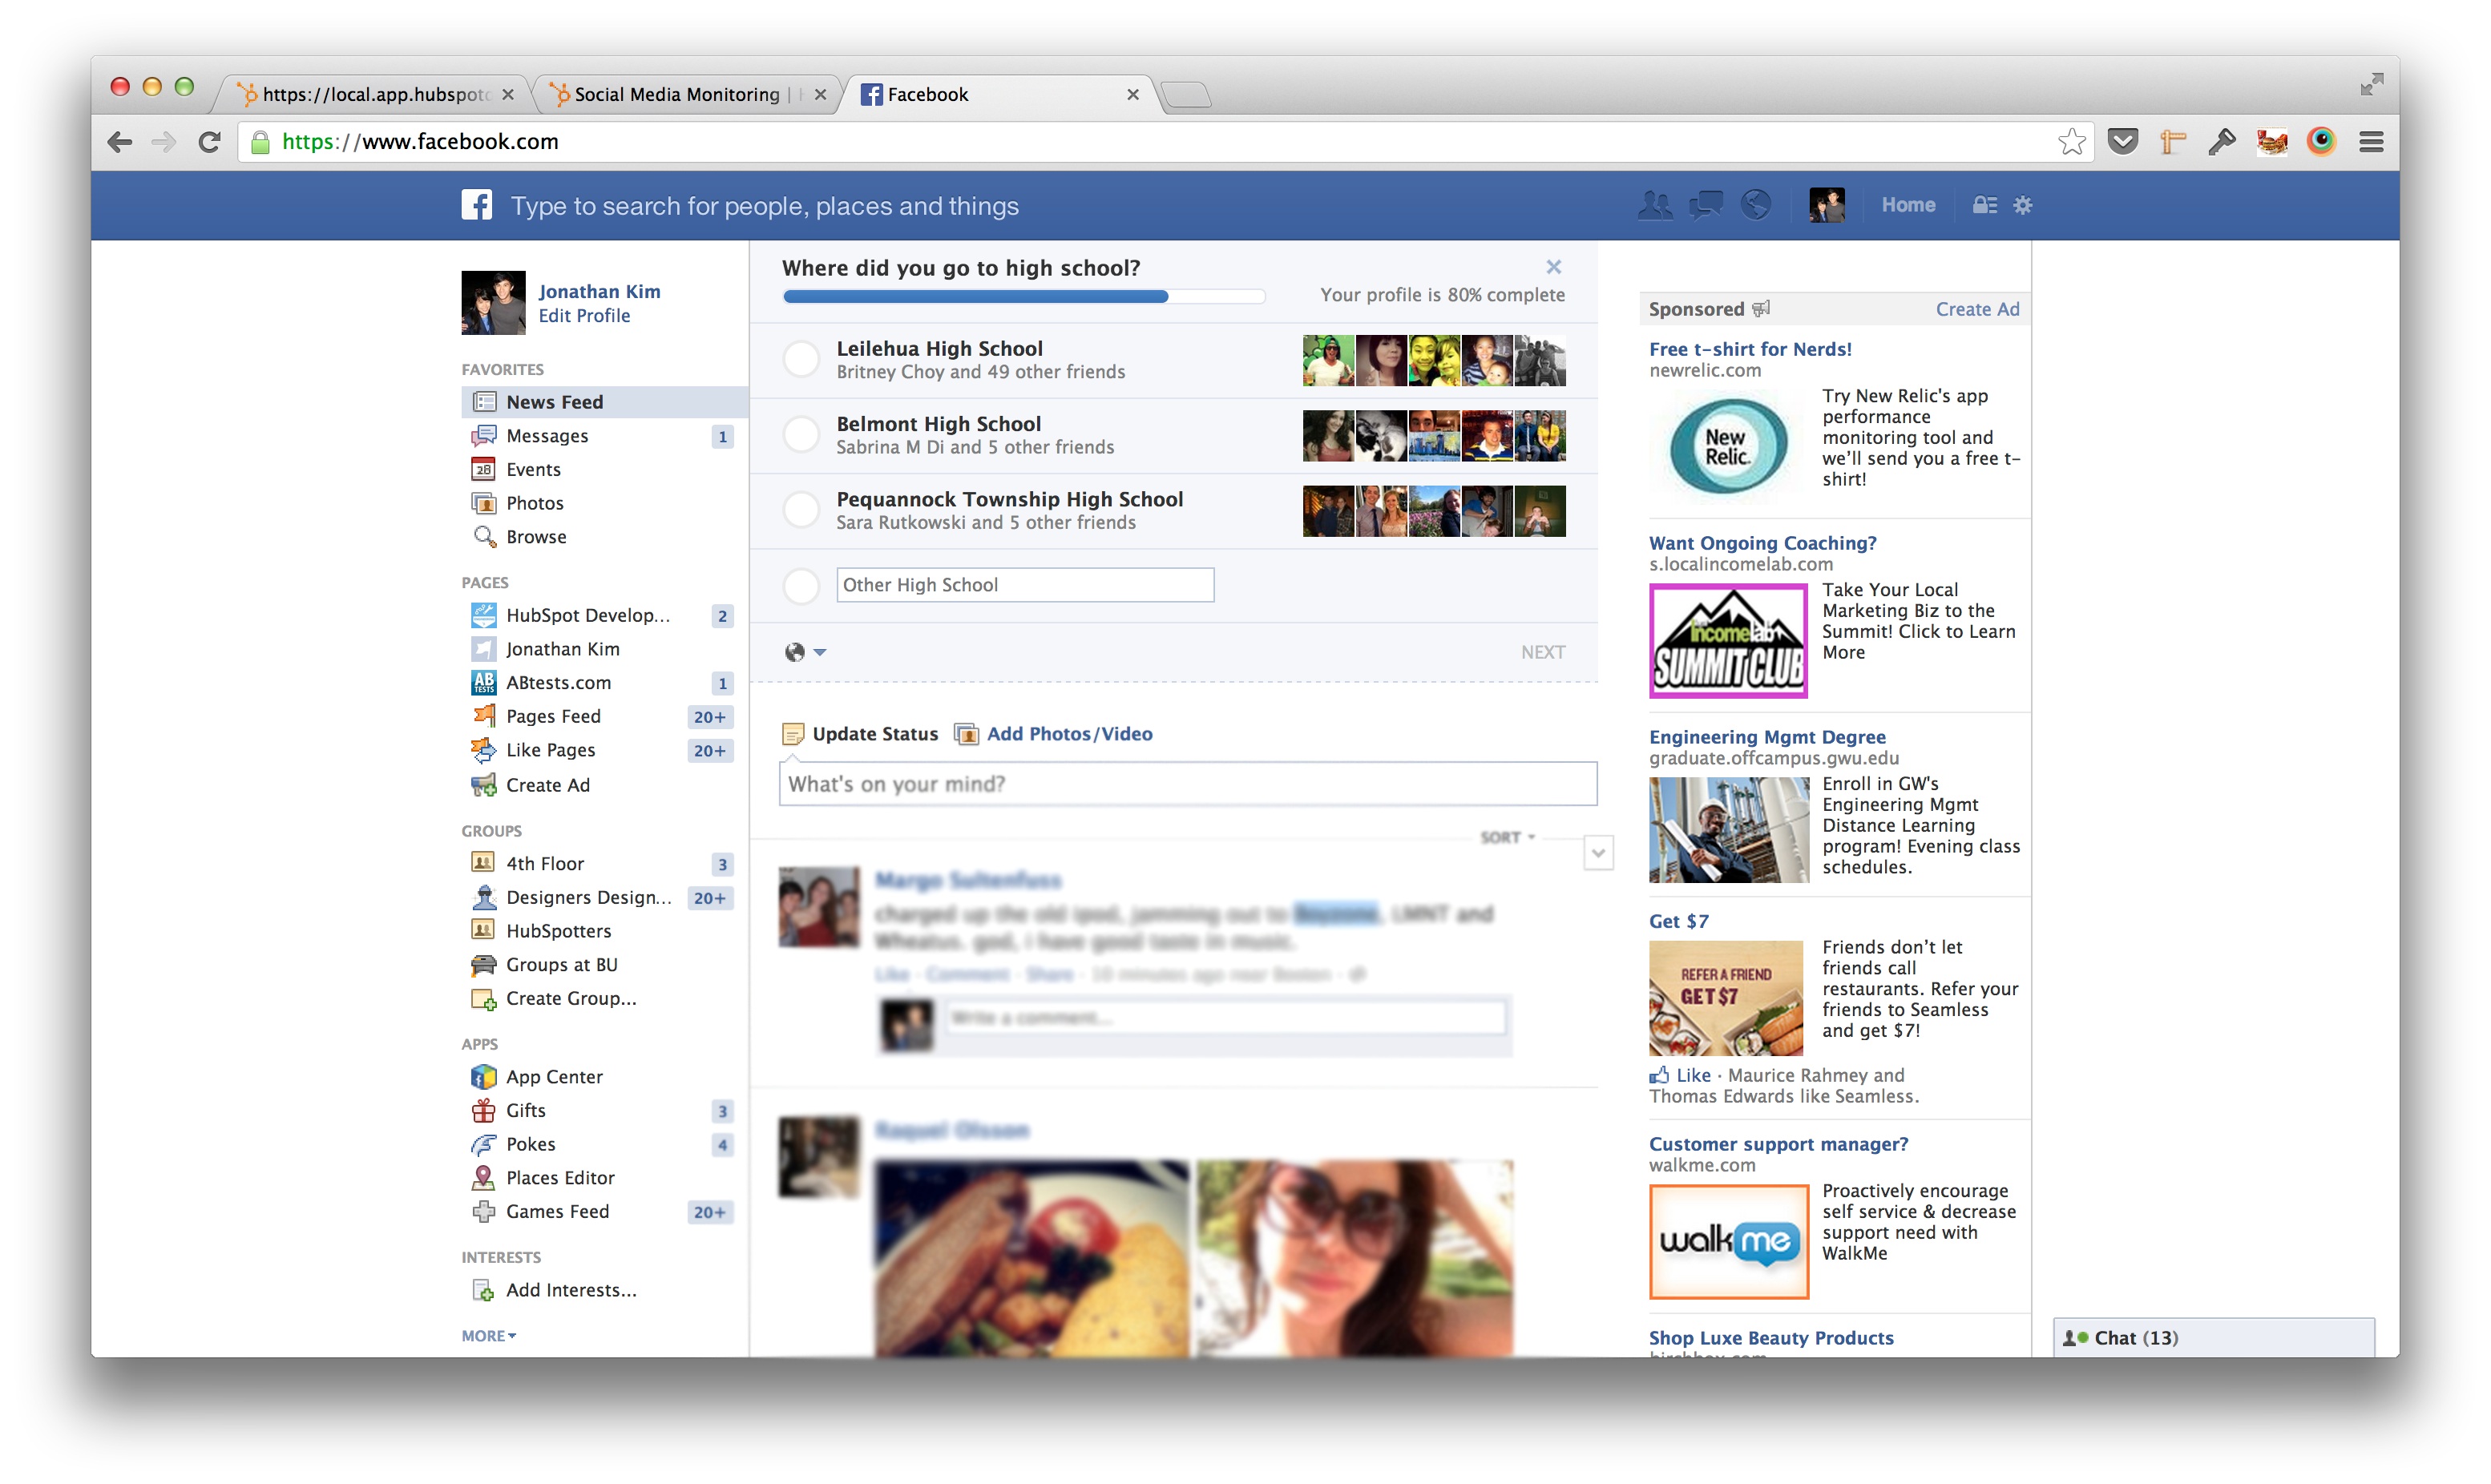The image size is (2491, 1484).
Task: Expand the MORE dropdown in sidebar
Action: (x=489, y=1336)
